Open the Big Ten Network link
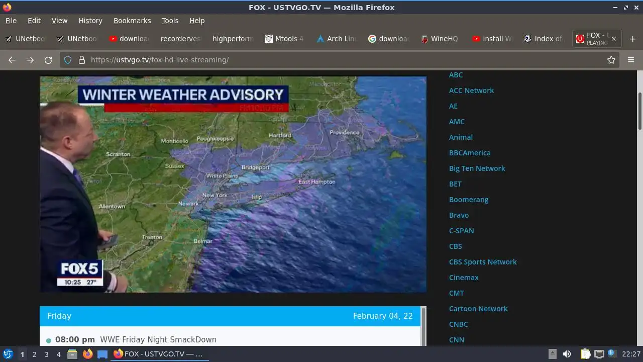 pyautogui.click(x=477, y=168)
